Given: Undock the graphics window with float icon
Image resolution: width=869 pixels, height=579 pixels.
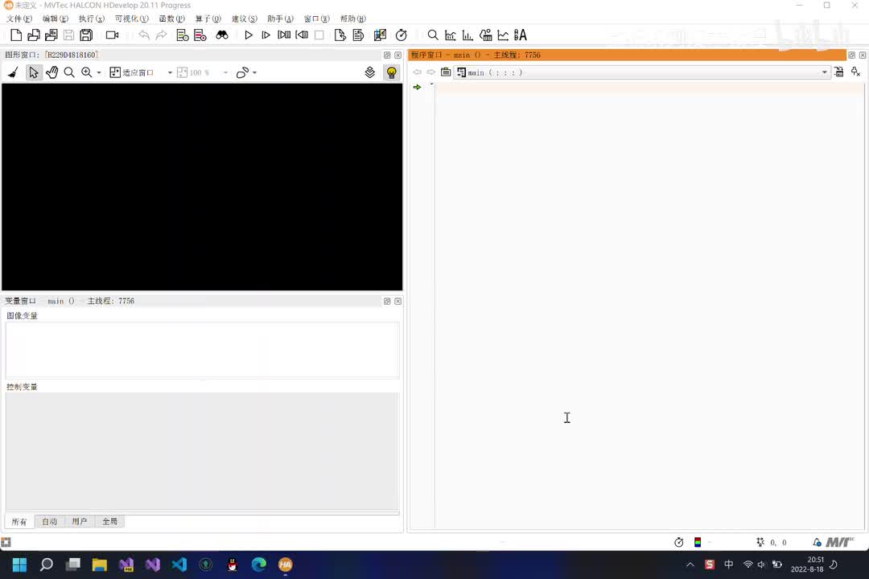Looking at the screenshot, I should pos(387,55).
